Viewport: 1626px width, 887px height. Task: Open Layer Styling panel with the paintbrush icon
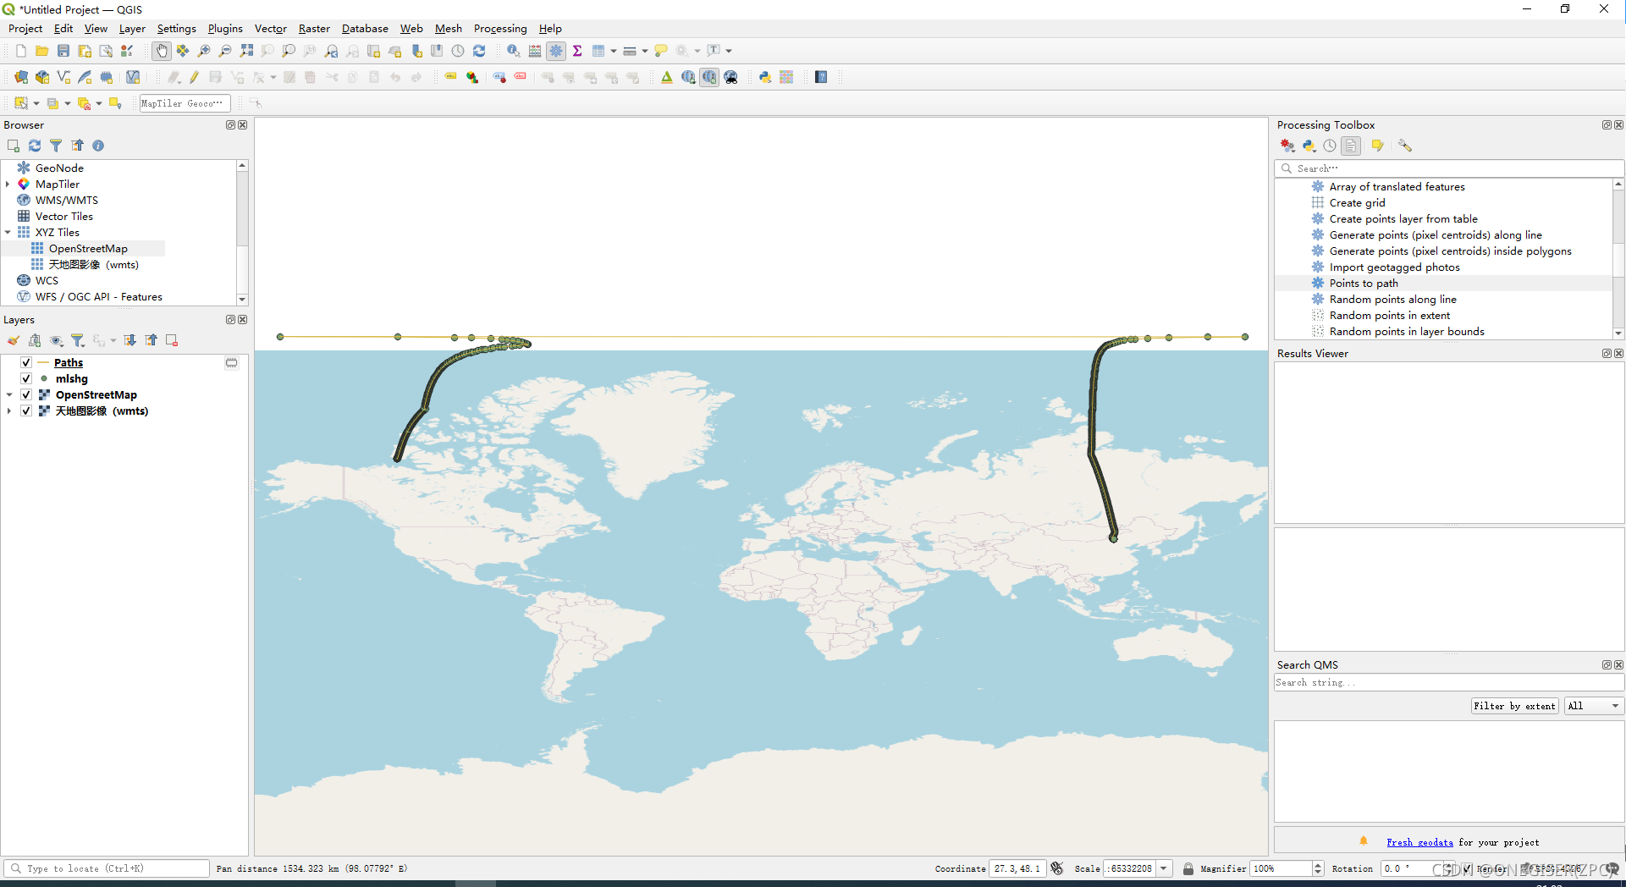pos(14,340)
